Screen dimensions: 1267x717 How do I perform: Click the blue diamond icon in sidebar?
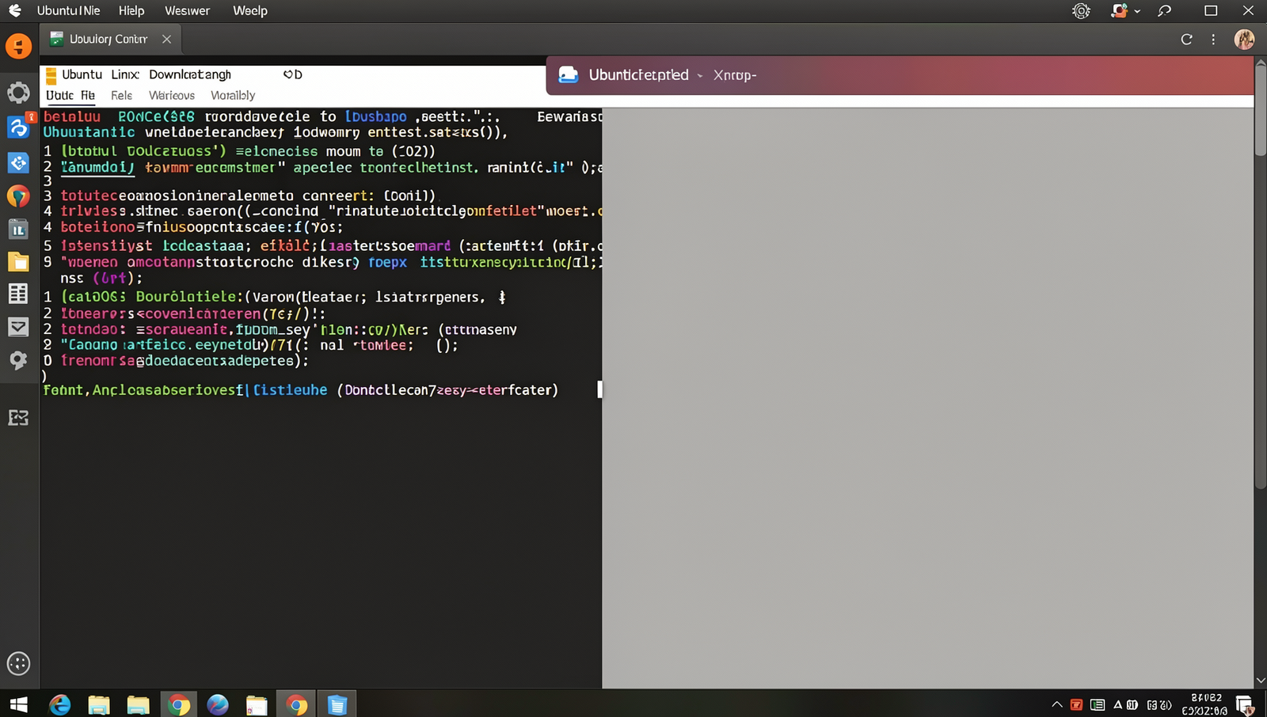18,162
